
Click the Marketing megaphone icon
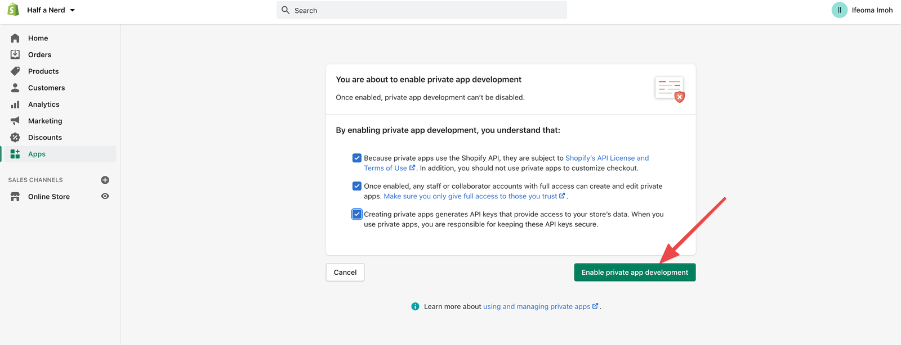click(x=15, y=121)
